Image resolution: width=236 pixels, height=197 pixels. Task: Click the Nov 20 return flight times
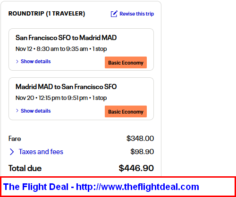click(x=61, y=98)
